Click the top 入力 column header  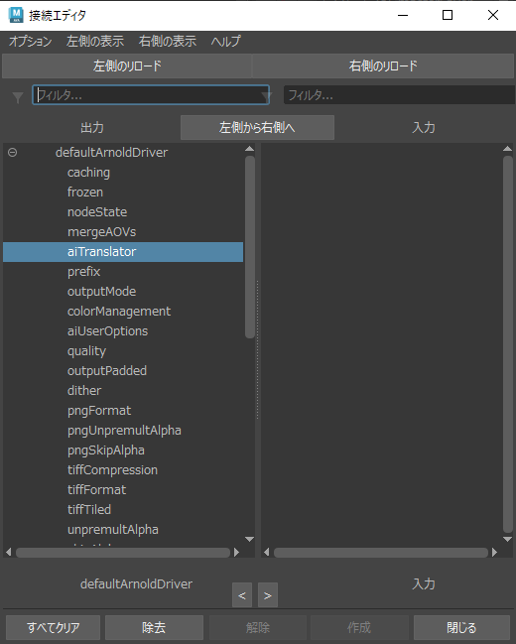tap(424, 127)
